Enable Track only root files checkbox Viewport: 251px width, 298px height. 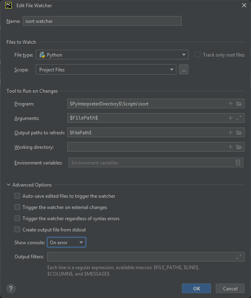[x=198, y=55]
